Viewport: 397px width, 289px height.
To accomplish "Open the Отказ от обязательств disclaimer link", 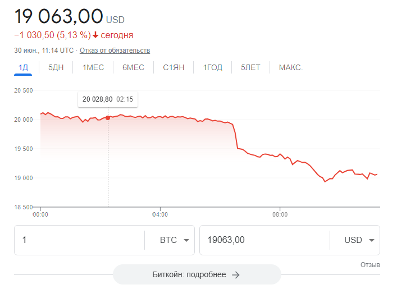I will (115, 51).
